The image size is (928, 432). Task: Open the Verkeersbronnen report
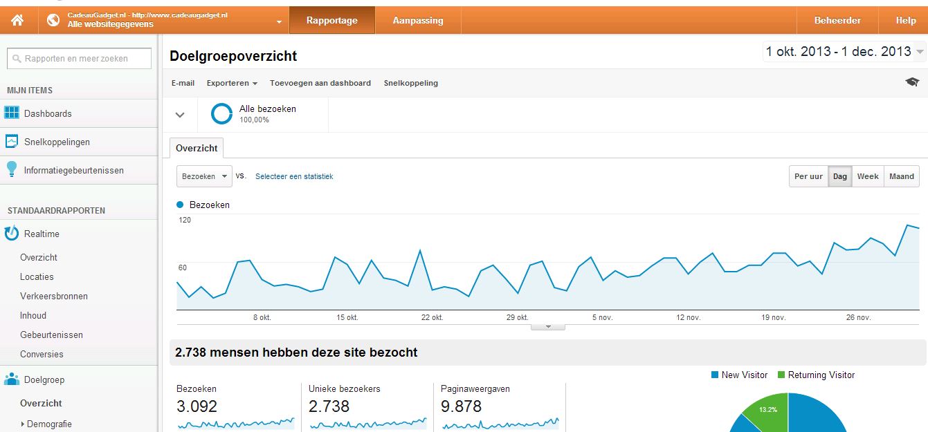tap(54, 296)
